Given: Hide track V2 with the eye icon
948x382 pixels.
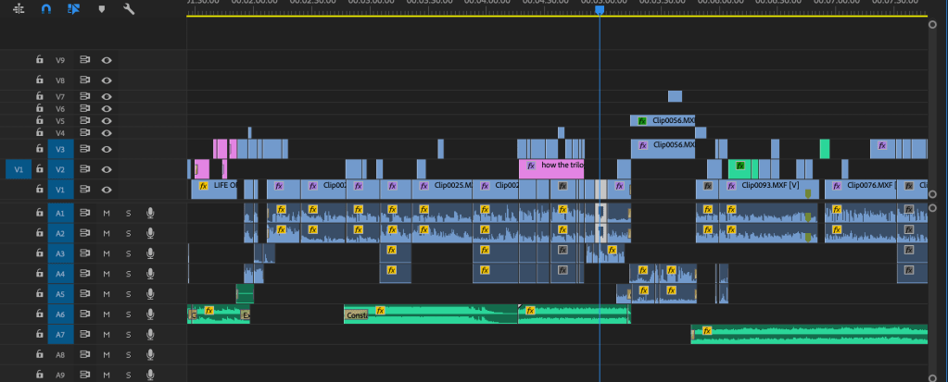Looking at the screenshot, I should [107, 169].
